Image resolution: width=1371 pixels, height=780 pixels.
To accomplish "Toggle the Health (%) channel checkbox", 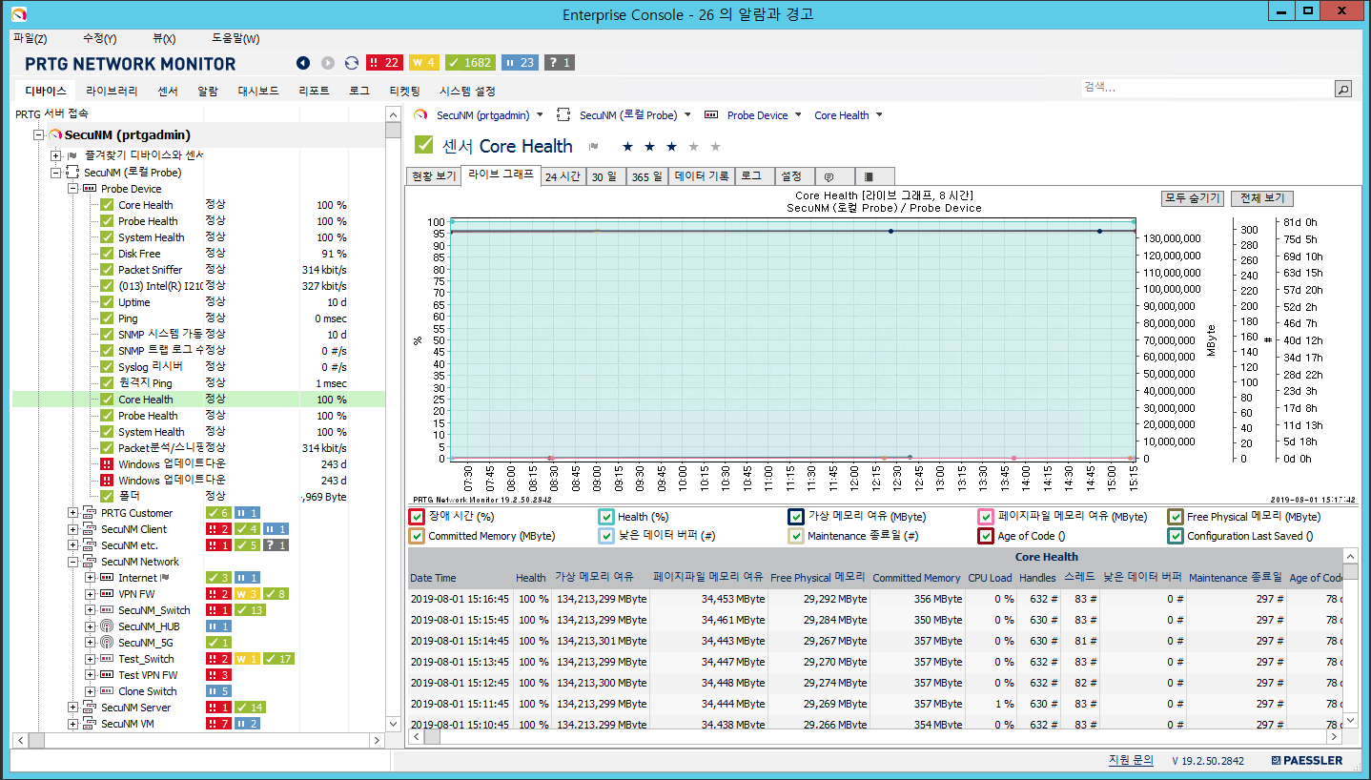I will tap(605, 516).
